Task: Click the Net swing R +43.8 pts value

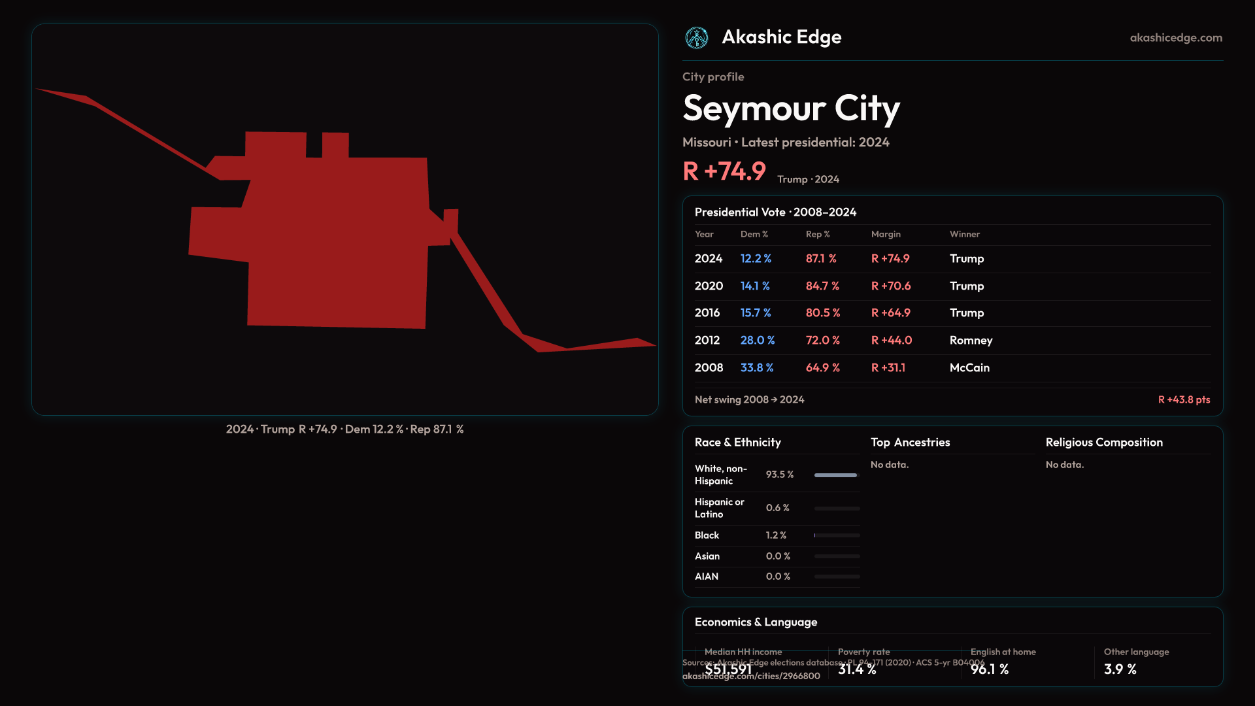Action: [1183, 400]
